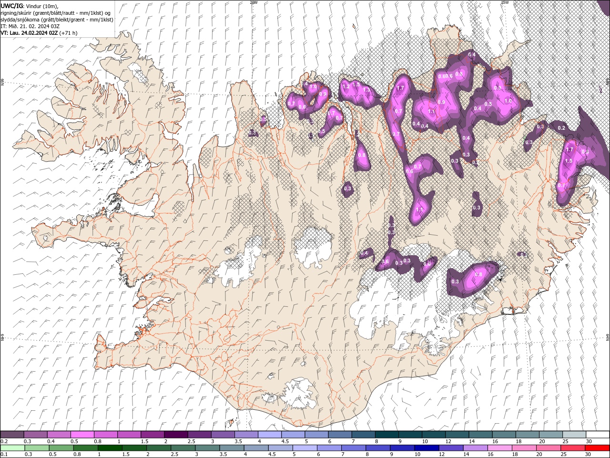This screenshot has height=458, width=610.
Task: Select the bright red 30 rain swatch
Action: coord(597,448)
